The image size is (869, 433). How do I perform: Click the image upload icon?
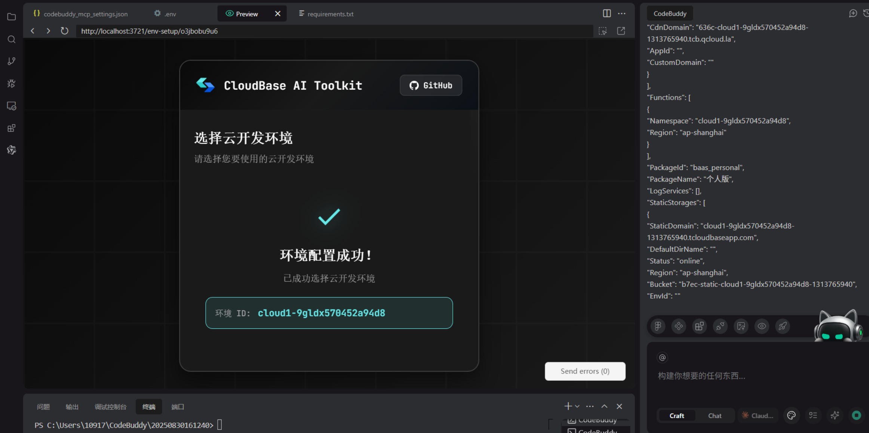pyautogui.click(x=741, y=326)
